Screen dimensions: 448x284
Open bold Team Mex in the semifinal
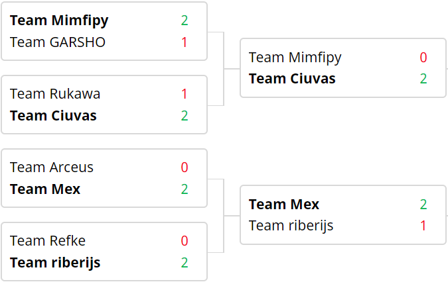[284, 205]
